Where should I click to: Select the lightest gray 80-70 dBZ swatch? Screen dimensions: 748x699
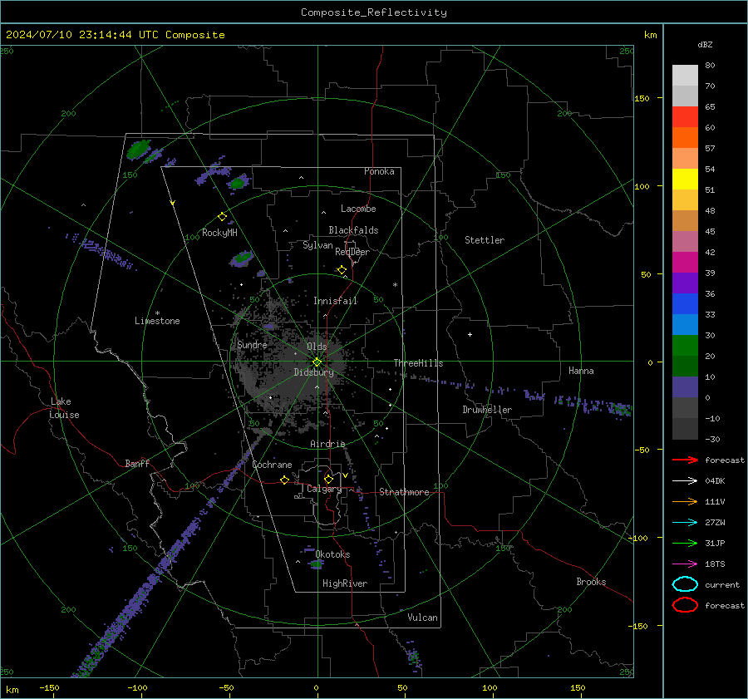point(685,76)
